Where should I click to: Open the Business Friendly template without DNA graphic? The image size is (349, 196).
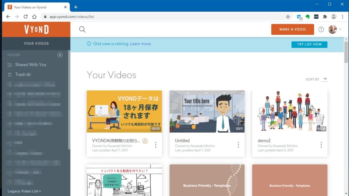(290, 180)
